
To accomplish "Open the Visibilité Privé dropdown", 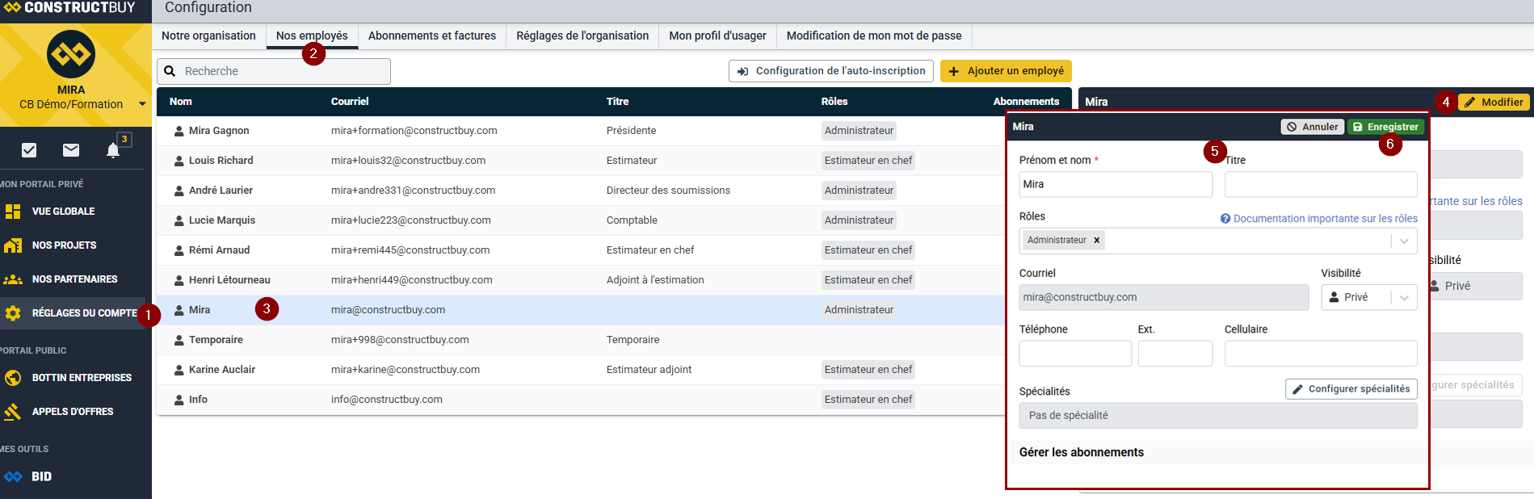I will click(x=1369, y=297).
